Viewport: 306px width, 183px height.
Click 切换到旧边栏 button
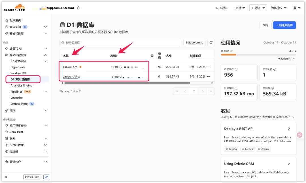point(32,177)
